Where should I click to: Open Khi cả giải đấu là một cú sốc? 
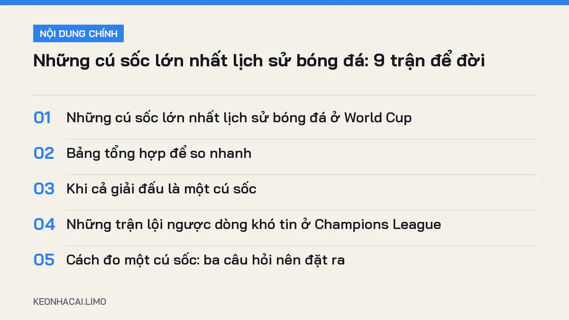161,189
